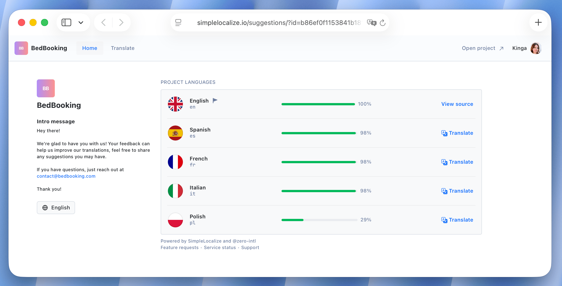Go forward to the next page

pyautogui.click(x=121, y=22)
